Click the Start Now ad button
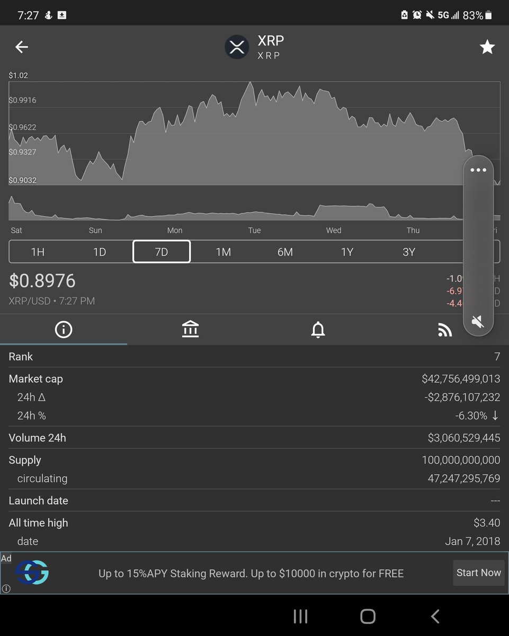Viewport: 509px width, 636px height. point(479,573)
